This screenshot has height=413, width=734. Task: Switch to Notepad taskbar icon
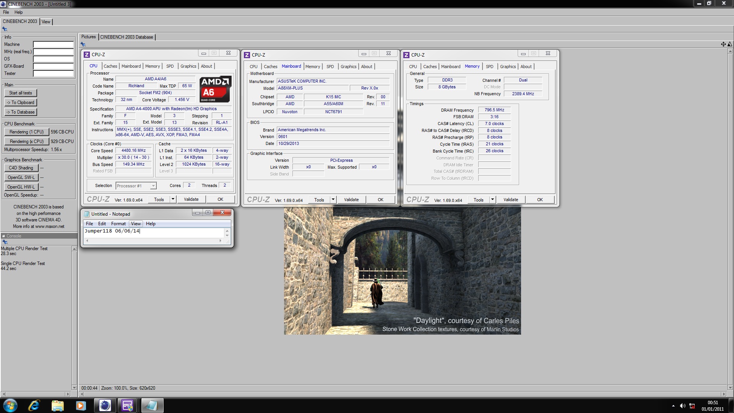[152, 405]
